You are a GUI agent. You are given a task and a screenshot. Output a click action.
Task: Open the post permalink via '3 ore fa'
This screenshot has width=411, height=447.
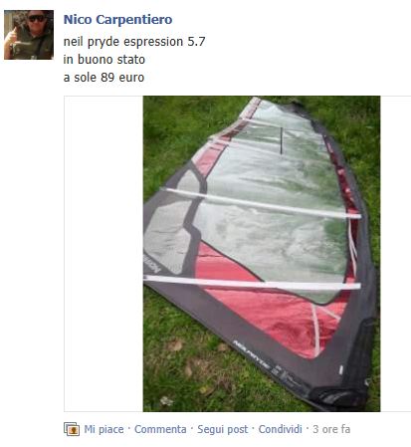pyautogui.click(x=331, y=429)
